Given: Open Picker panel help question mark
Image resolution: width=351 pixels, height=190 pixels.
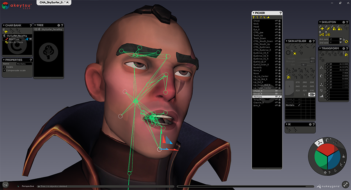Looking at the screenshot, I should coord(280,13).
